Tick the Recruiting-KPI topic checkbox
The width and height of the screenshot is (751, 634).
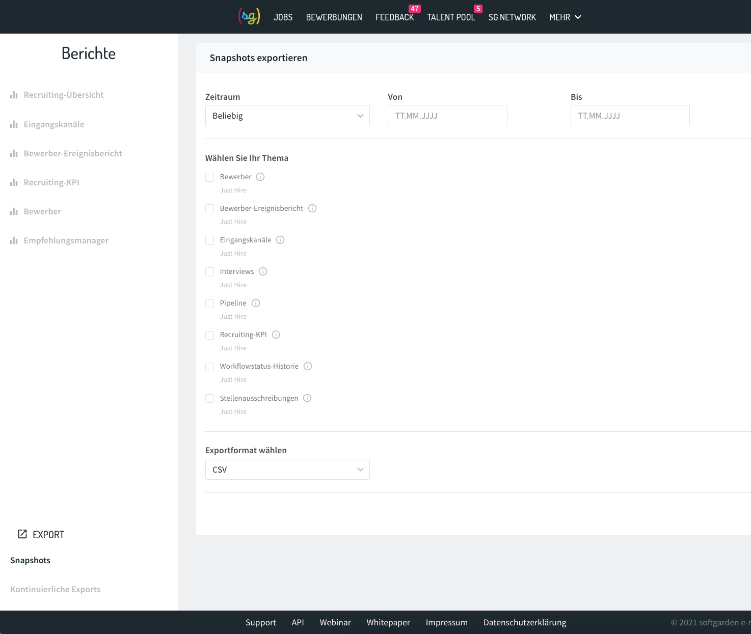(x=209, y=335)
